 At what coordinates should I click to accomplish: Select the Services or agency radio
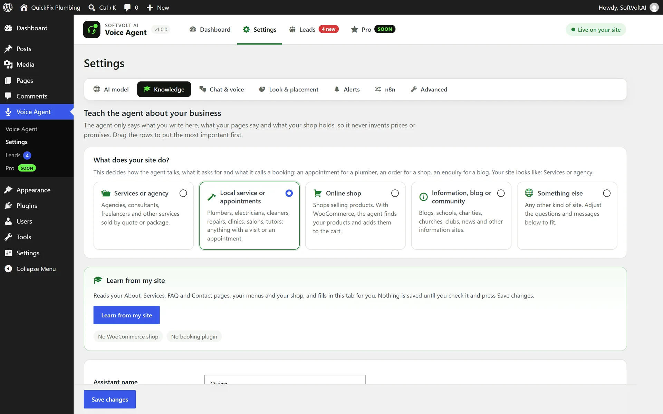coord(183,193)
